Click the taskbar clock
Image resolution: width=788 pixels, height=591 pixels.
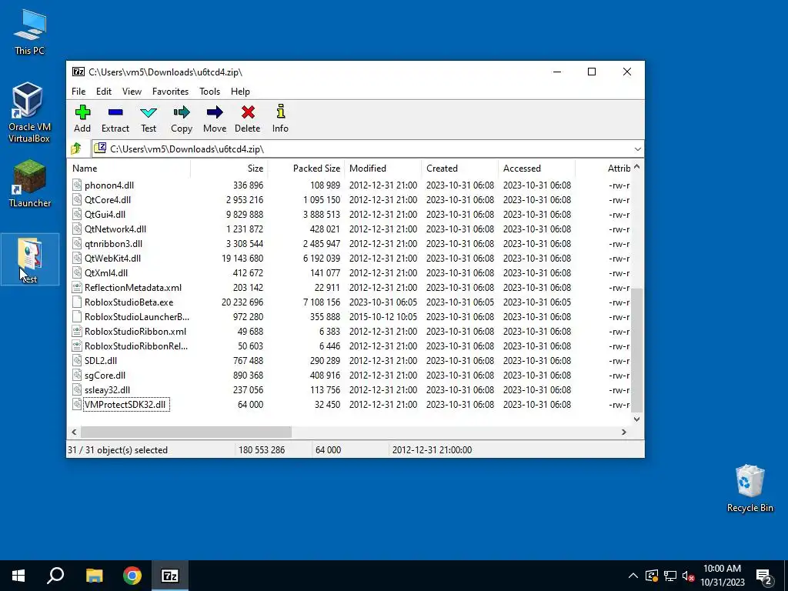722,576
